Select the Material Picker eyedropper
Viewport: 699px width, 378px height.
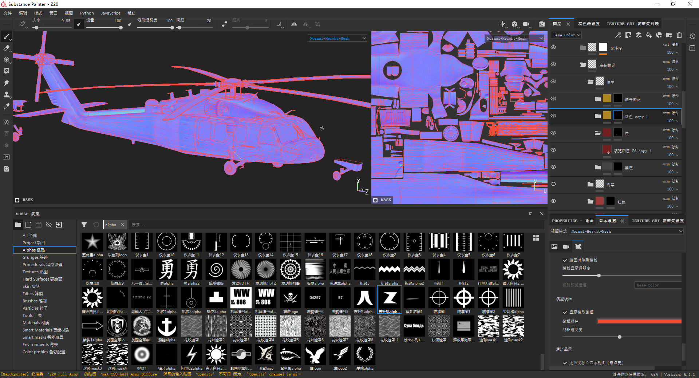click(6, 106)
